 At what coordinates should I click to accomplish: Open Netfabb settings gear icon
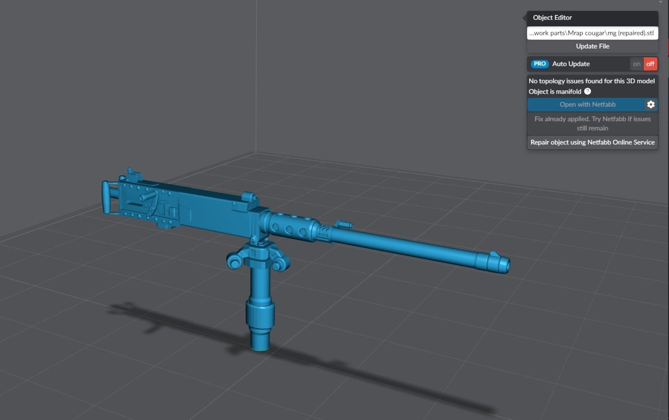tap(651, 104)
